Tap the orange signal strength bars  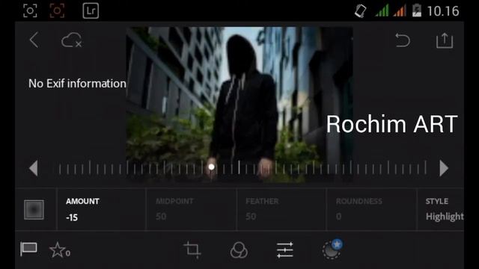400,10
